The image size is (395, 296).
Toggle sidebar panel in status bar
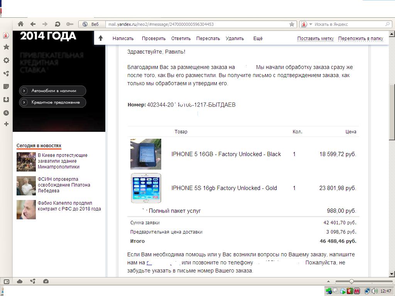(x=7, y=281)
